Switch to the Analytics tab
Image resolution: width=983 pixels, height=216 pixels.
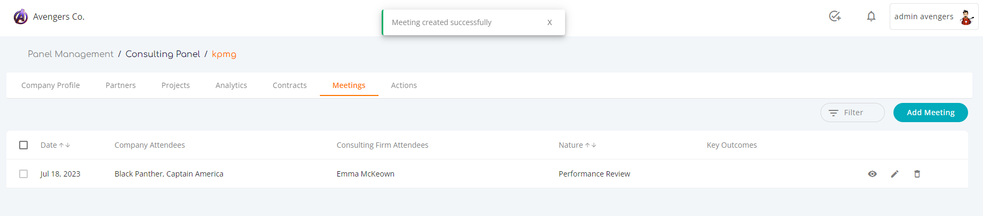[x=231, y=85]
